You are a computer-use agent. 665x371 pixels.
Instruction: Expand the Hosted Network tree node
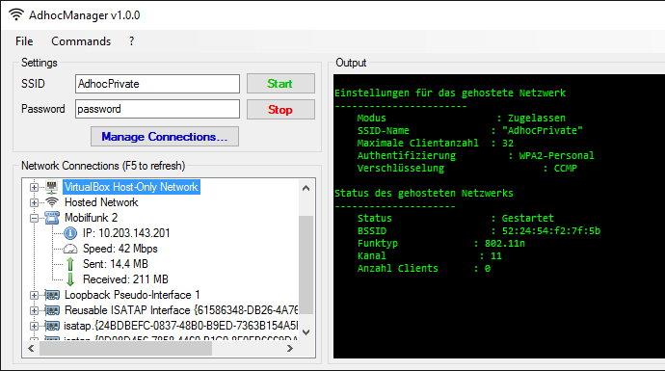(34, 202)
